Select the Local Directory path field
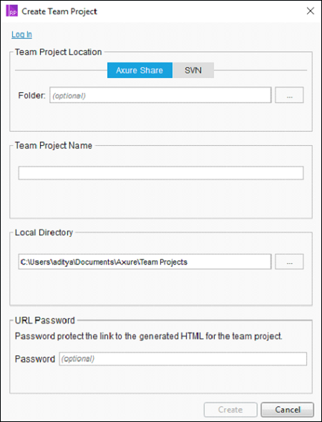This screenshot has height=422, width=322. [x=145, y=262]
